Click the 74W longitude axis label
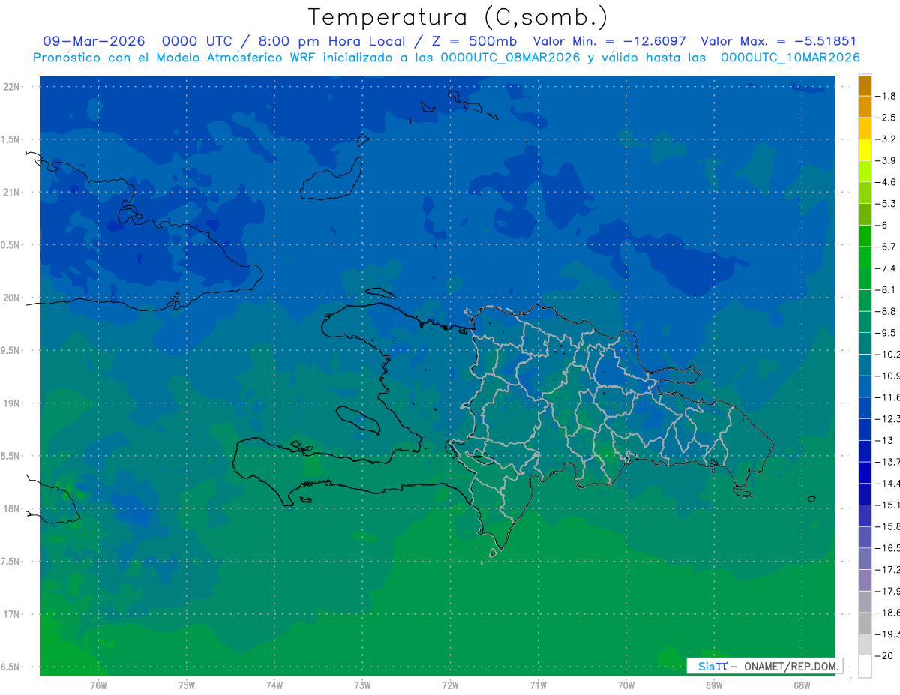Viewport: 900px width, 695px height. coord(274,685)
